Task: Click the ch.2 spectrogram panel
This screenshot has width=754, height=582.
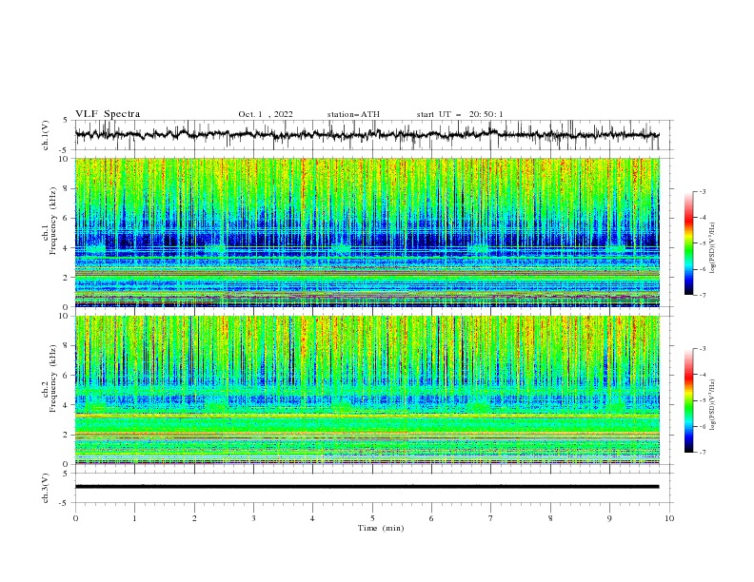Action: click(367, 390)
